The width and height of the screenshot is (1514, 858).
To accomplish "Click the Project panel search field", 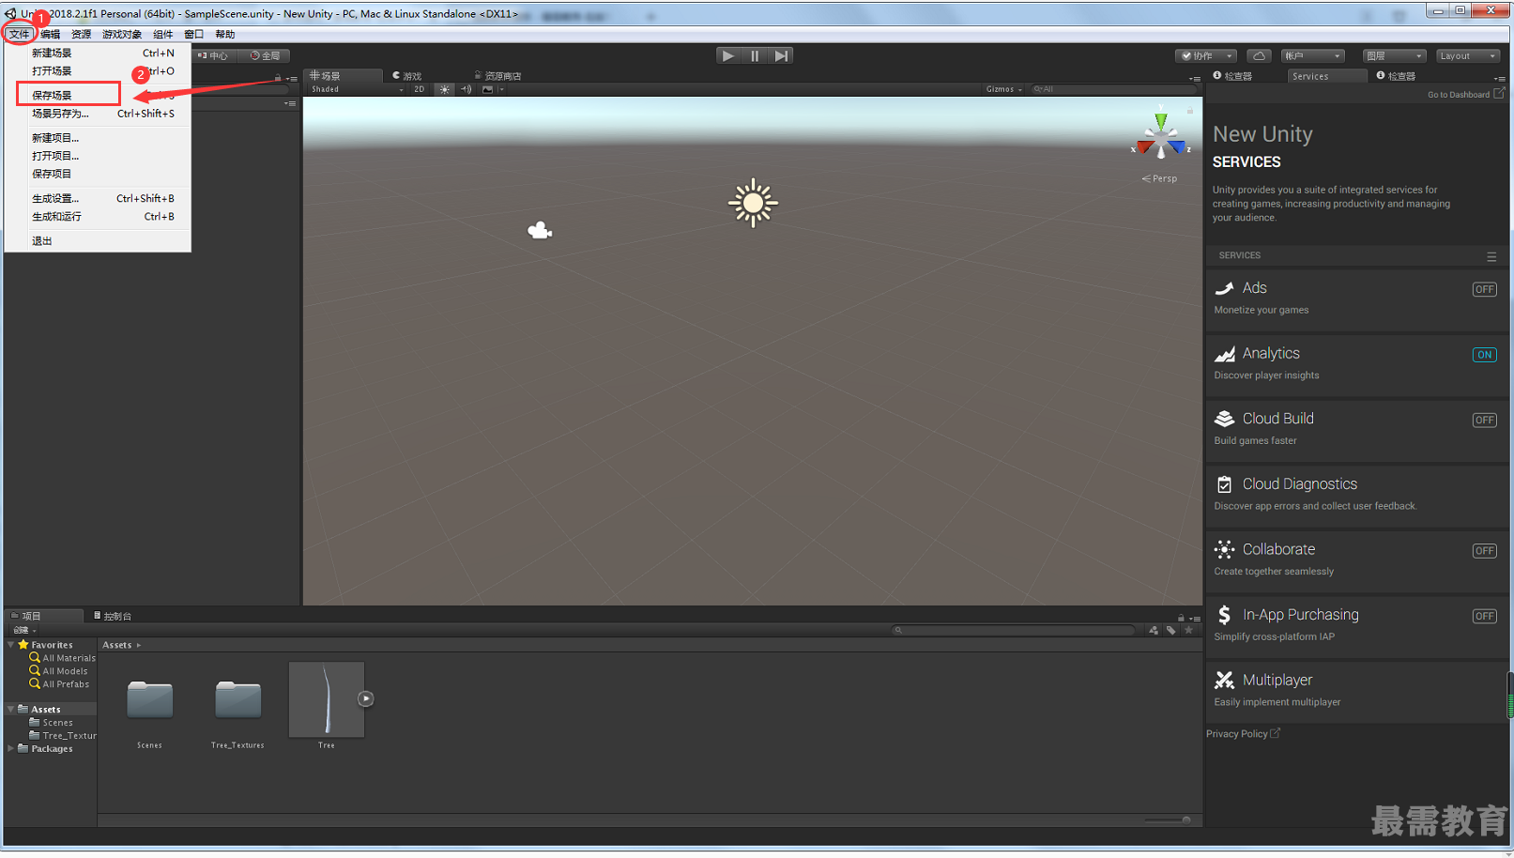I will coord(1014,631).
